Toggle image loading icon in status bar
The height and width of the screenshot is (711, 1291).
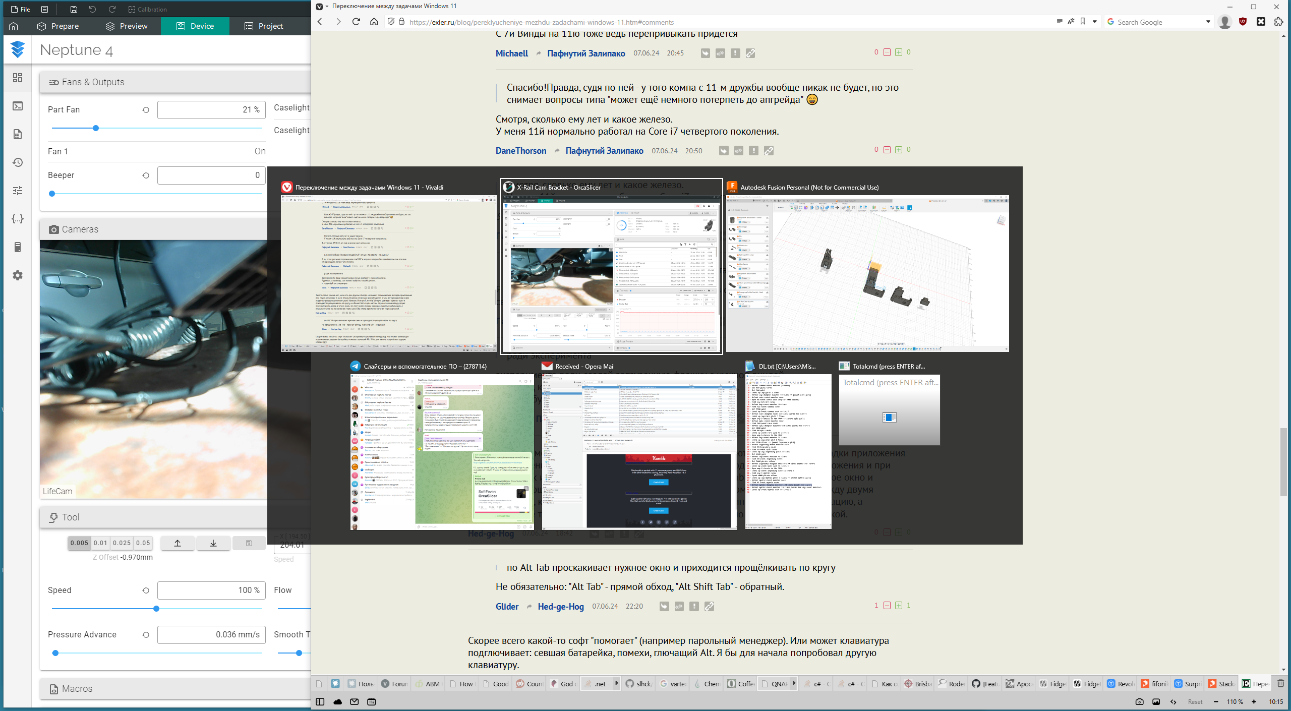[x=1156, y=701]
